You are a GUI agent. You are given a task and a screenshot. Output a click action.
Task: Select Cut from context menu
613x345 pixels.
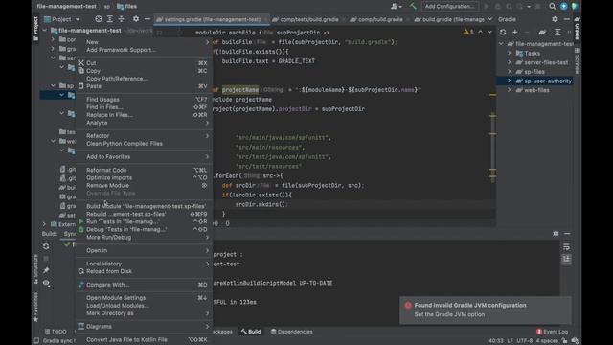[144, 63]
